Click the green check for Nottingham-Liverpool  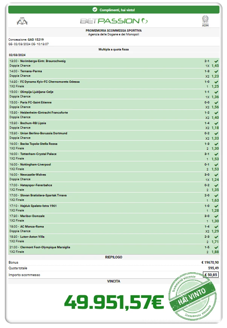click(x=216, y=165)
